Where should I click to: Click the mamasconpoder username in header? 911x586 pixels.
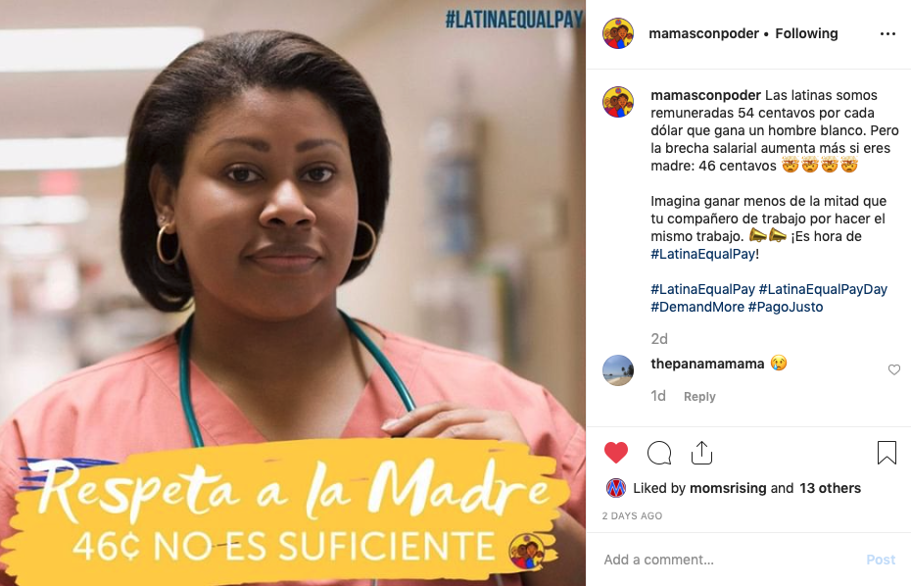703,33
